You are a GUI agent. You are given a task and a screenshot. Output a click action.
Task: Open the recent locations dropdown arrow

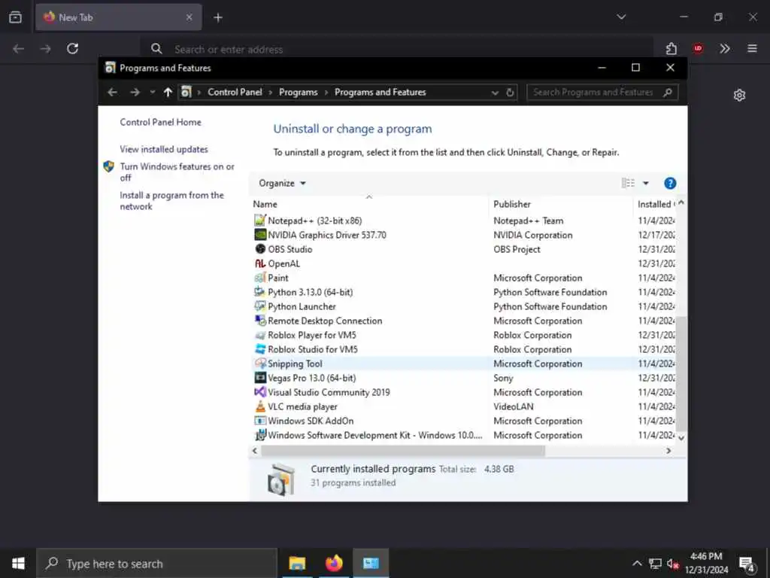click(152, 92)
